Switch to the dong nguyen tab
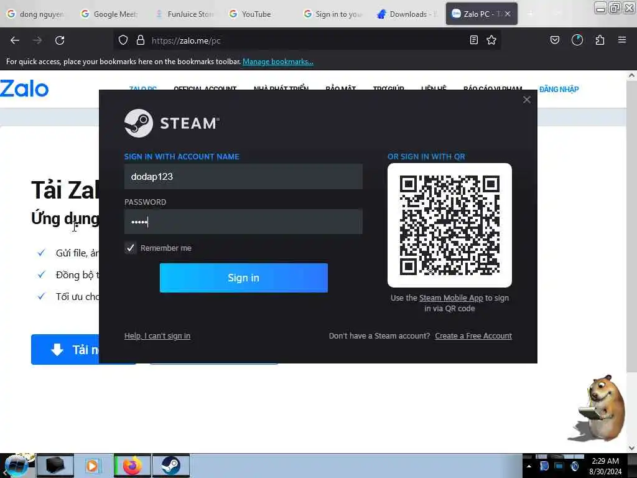 coord(37,14)
